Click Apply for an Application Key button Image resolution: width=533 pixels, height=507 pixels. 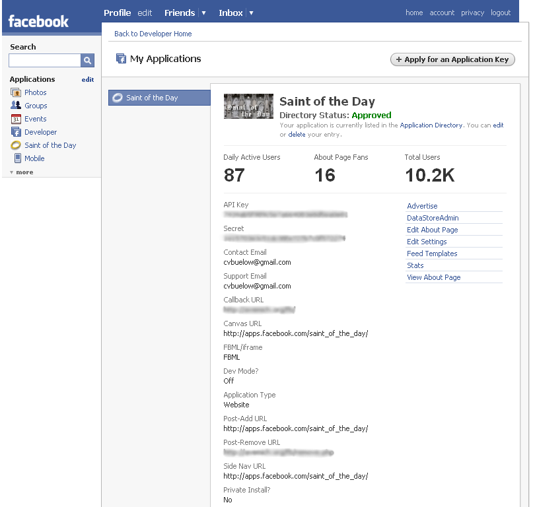pos(452,59)
